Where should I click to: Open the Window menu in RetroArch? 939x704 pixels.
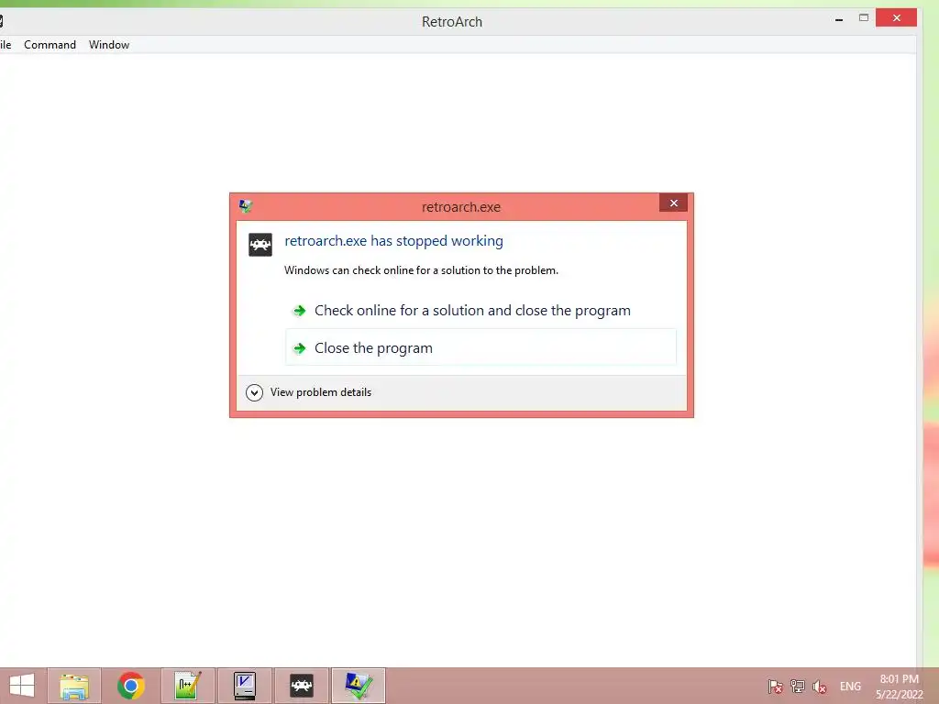(x=109, y=45)
